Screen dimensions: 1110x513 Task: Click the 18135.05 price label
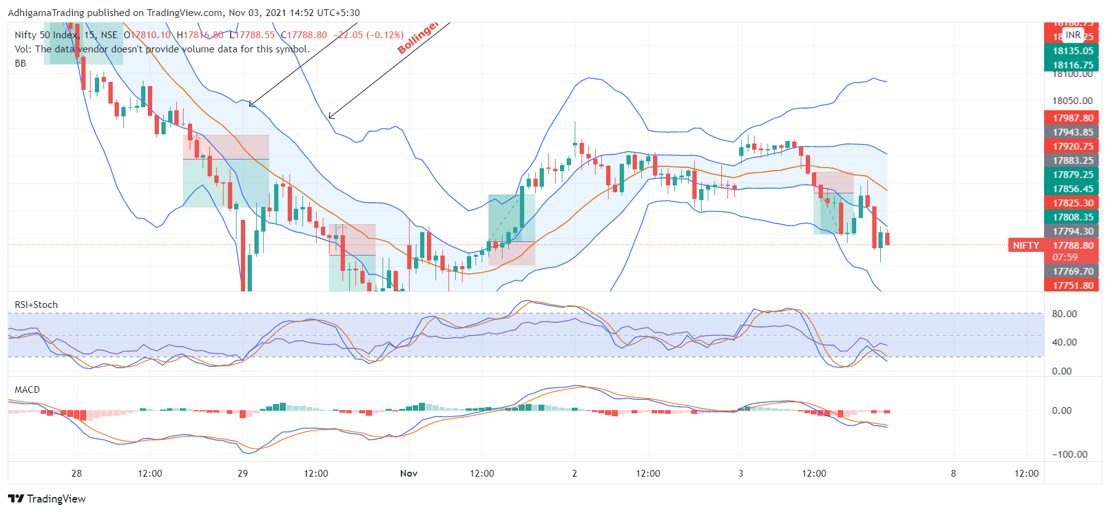tap(1072, 51)
